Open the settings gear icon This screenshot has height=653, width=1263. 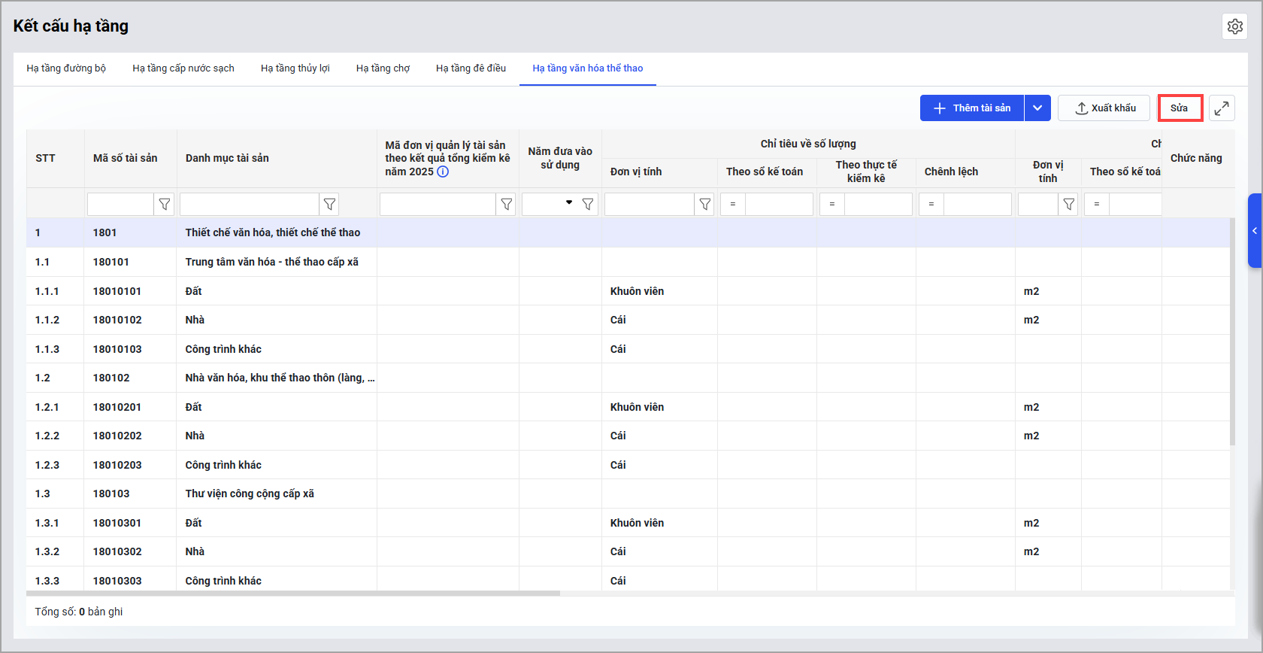pyautogui.click(x=1234, y=26)
